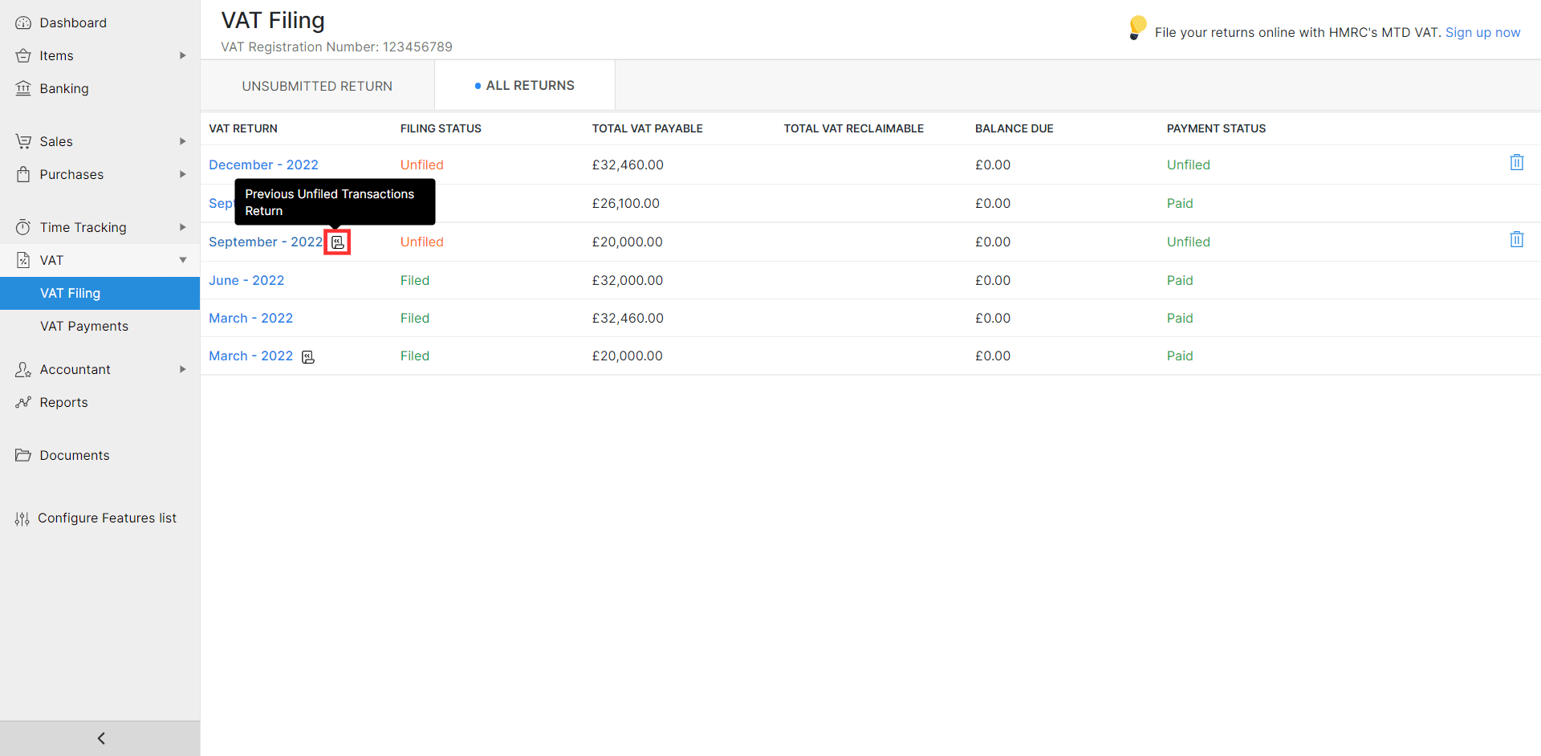The height and width of the screenshot is (756, 1541).
Task: Click the Previous Unfiled Transactions Return icon for September 2022
Action: [337, 242]
